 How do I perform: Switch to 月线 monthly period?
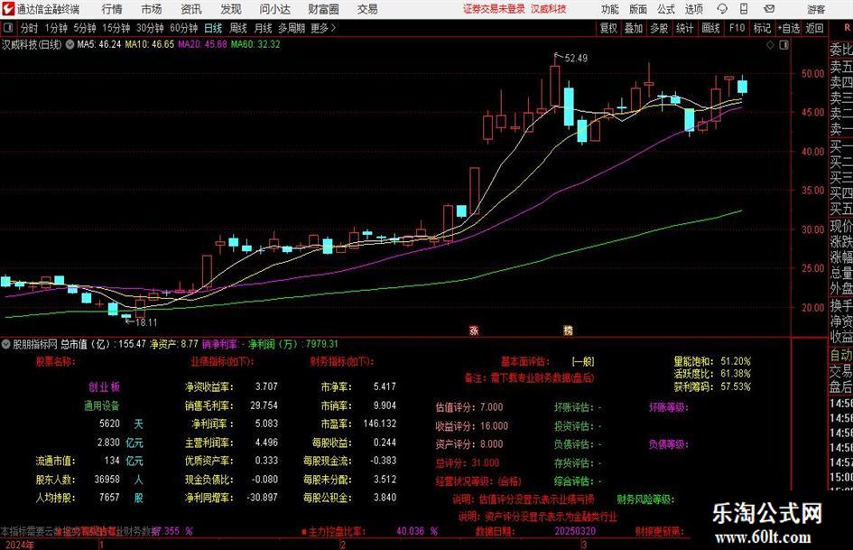(263, 28)
